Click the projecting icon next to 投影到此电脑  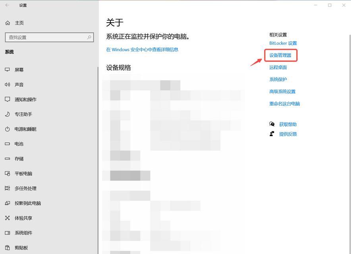(8, 203)
